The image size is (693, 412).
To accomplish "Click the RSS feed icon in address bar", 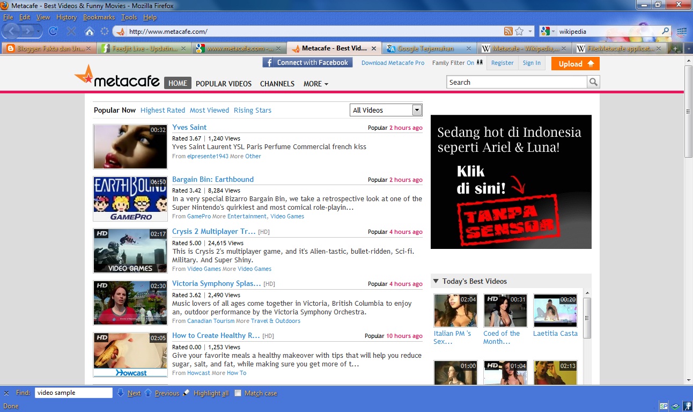I will tap(508, 32).
